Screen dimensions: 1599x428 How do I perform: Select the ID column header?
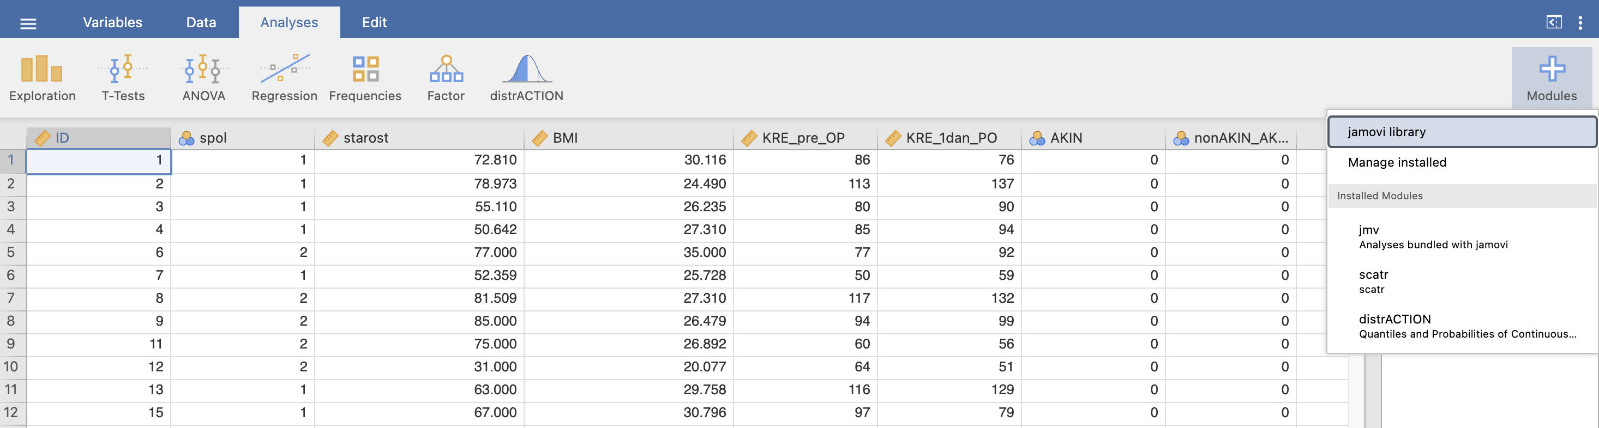point(99,138)
